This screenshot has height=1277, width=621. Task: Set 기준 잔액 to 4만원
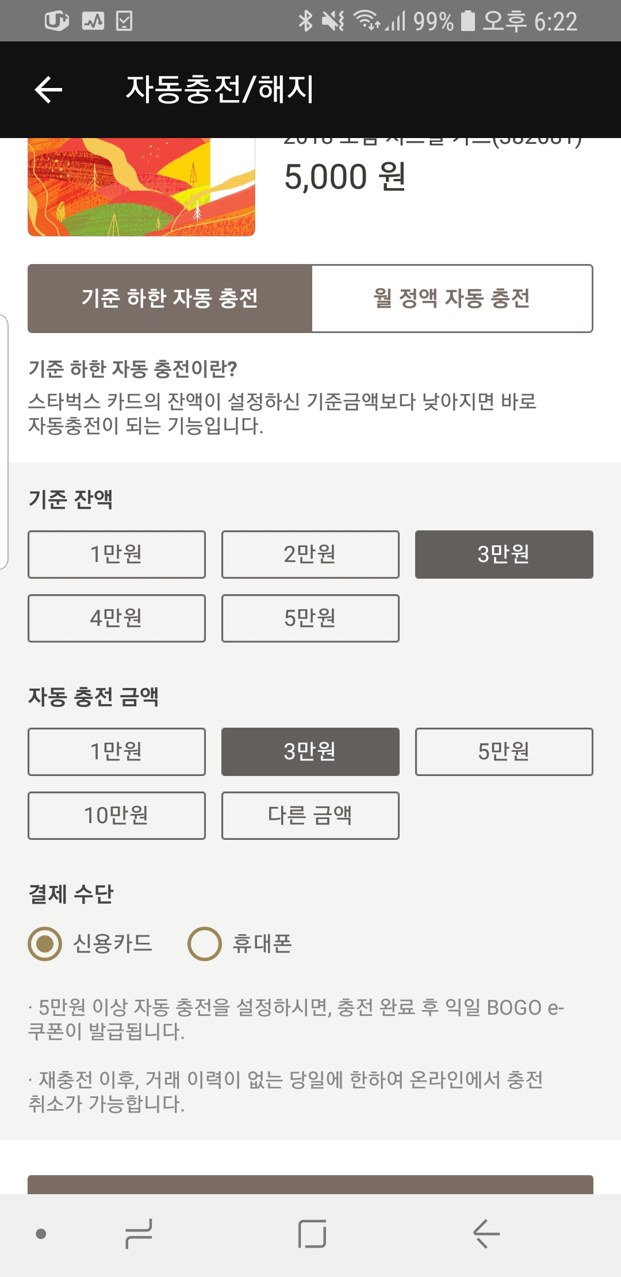pos(117,618)
